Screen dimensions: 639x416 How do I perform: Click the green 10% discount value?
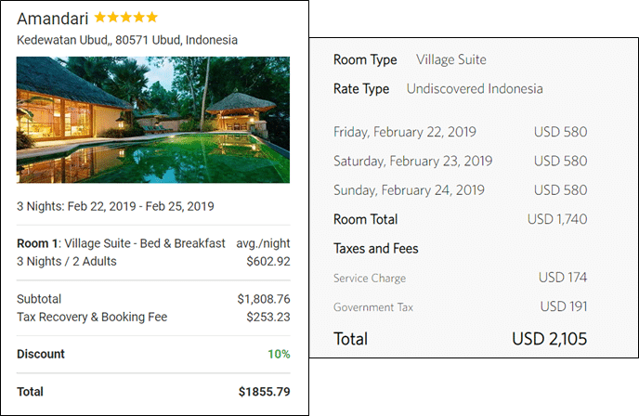click(x=279, y=354)
